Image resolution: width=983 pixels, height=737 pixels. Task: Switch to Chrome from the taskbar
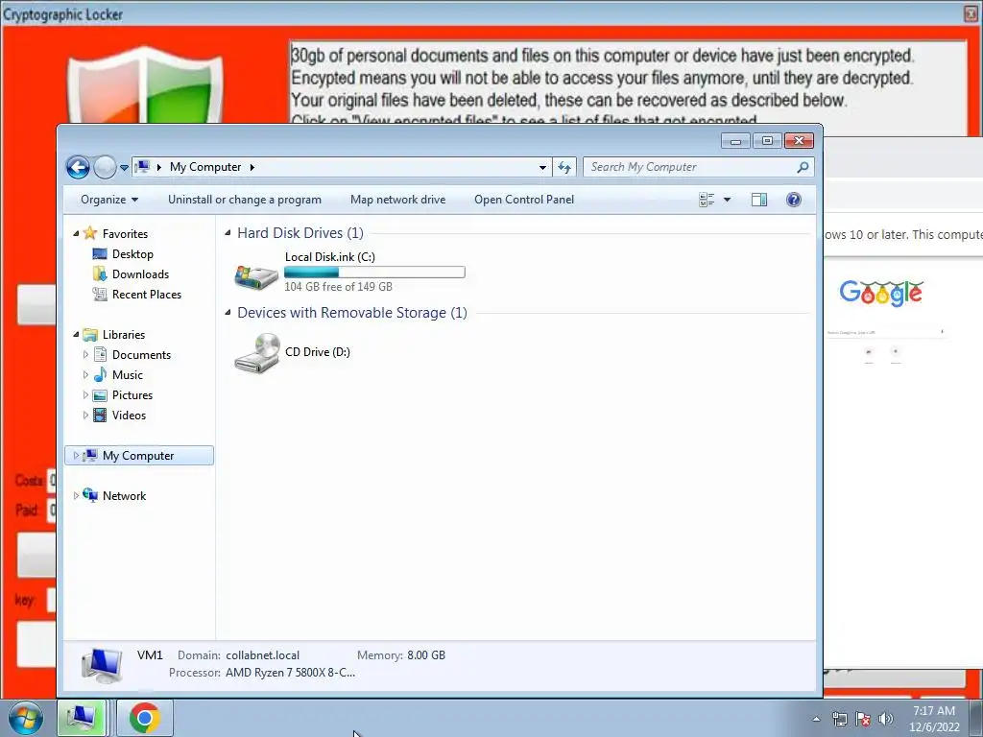pos(145,718)
